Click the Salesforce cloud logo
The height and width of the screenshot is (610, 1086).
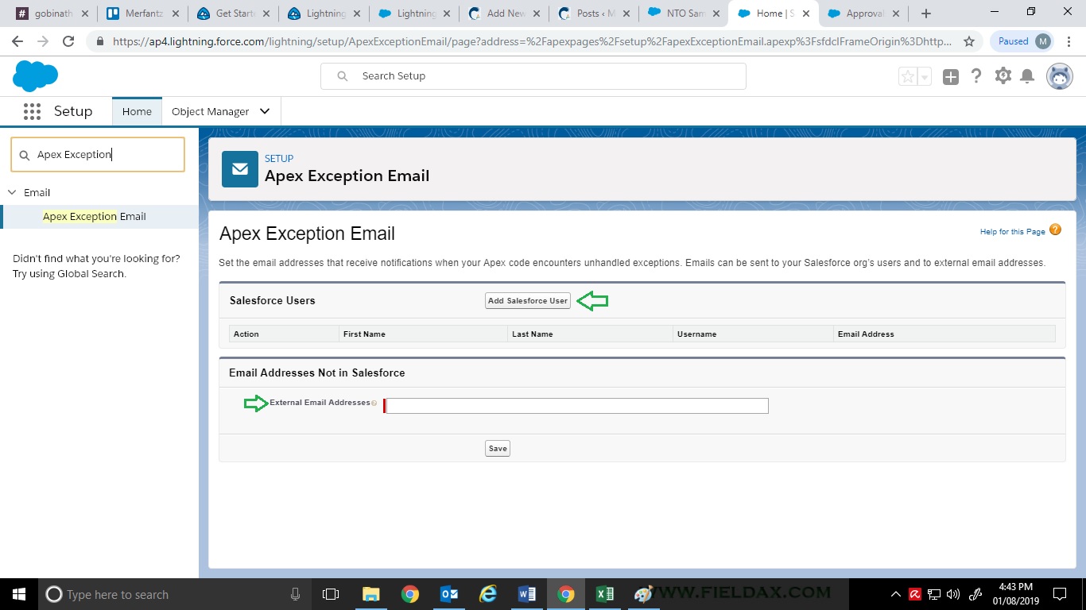coord(36,76)
